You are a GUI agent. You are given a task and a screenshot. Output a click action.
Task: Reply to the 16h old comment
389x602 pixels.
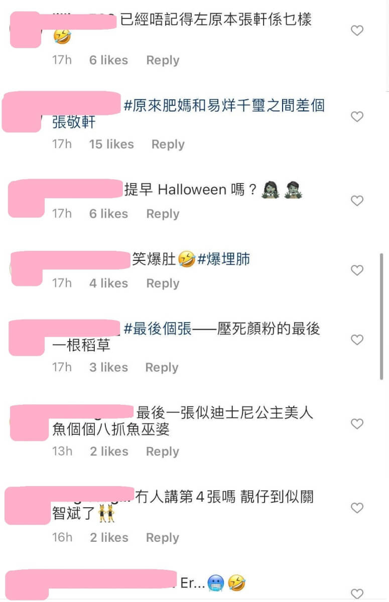[163, 538]
